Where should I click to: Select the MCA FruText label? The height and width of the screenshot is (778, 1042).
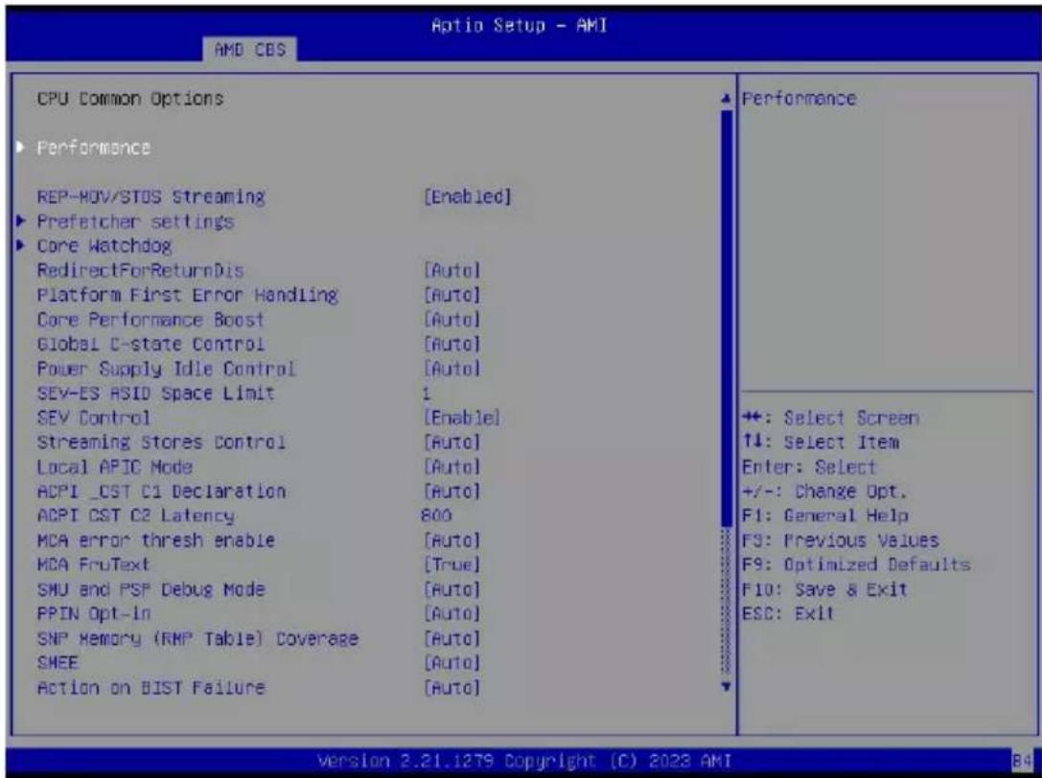94,565
